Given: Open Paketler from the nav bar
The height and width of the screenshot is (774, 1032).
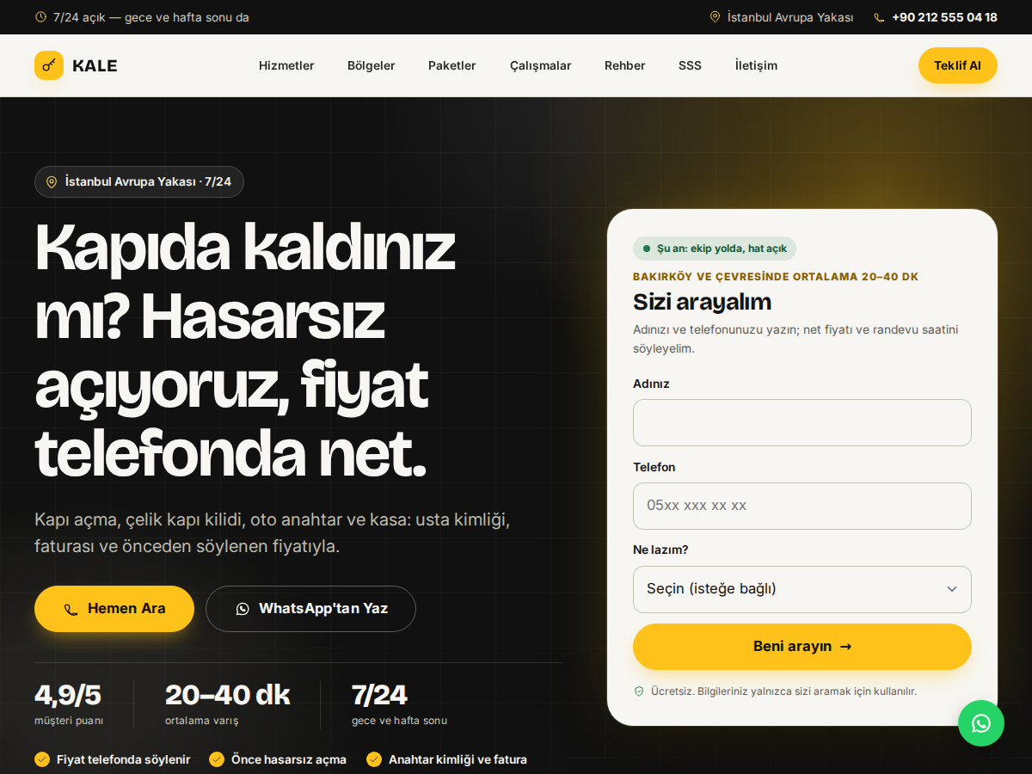Looking at the screenshot, I should coord(452,65).
